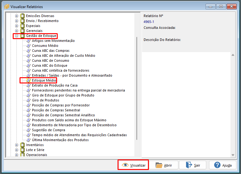Click the Inventários folder icon
The height and width of the screenshot is (174, 241).
(x=22, y=145)
